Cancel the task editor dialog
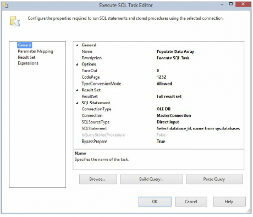 pos(191,202)
